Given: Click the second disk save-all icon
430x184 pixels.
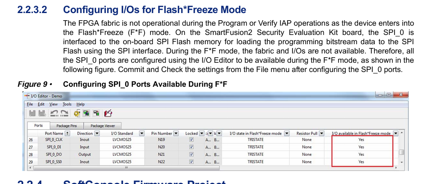Looking at the screenshot, I should tap(42, 113).
